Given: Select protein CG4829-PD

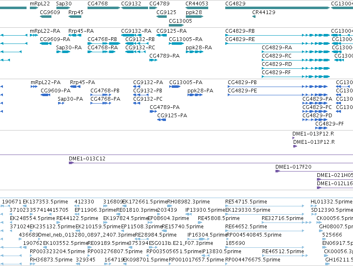Looking at the screenshot, I should 315,120.
